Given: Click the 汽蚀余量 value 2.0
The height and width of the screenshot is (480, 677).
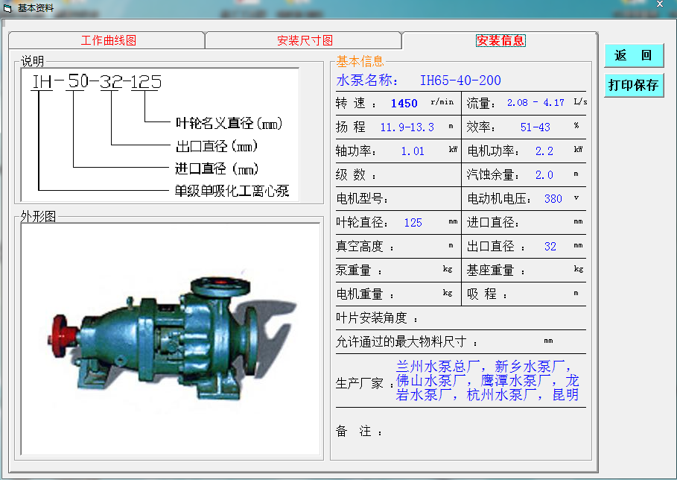Looking at the screenshot, I should [x=544, y=175].
